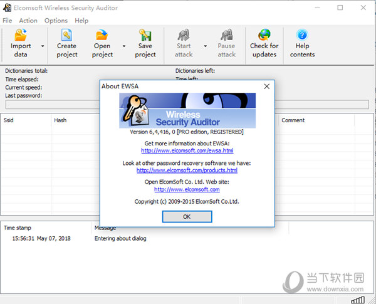The width and height of the screenshot is (376, 304).
Task: Click the Dictionaries total label
Action: 26,71
